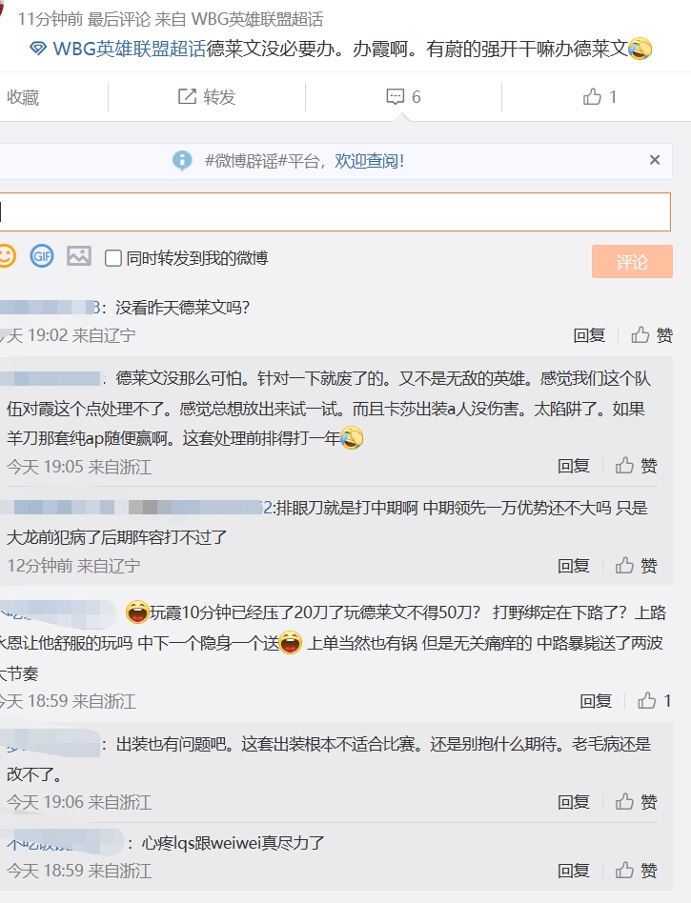Like the 玩霞10分钟 comment with 1 like
The width and height of the screenshot is (691, 903).
(654, 701)
